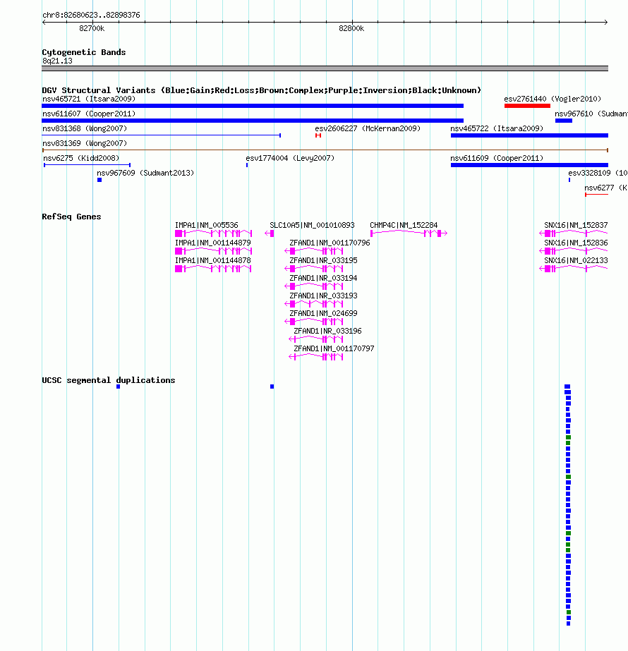The image size is (628, 651).
Task: Open esv1774004 (Levy2007) variant label
Action: (290, 158)
